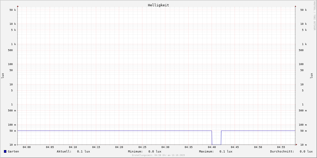The image size is (317, 158).
Task: Click the RRDTOOL / TOBI OETIKER watermark
Action: (x=314, y=16)
